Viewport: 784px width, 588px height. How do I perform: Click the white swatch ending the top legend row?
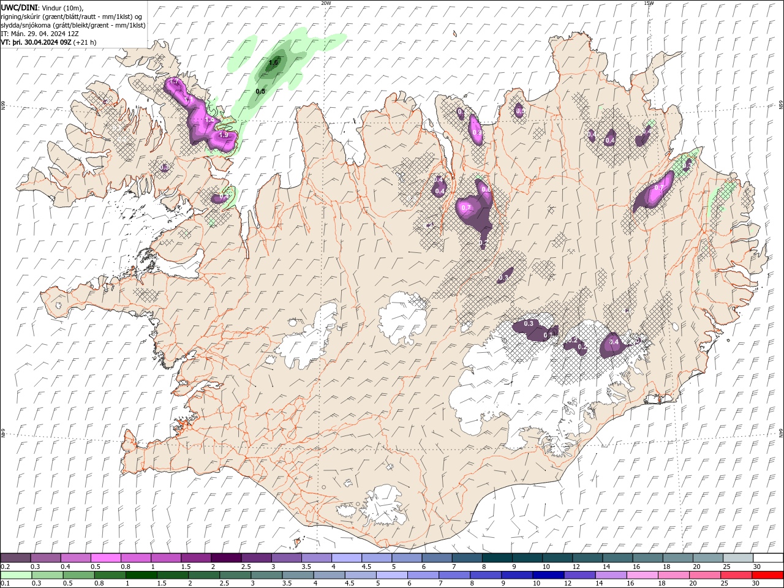769,558
